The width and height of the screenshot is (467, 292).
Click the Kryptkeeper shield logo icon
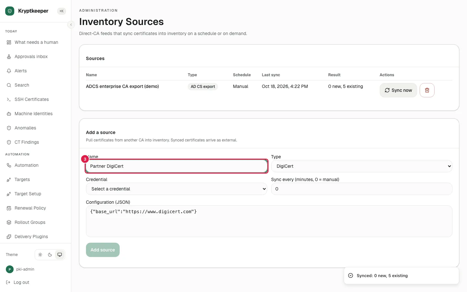[10, 11]
